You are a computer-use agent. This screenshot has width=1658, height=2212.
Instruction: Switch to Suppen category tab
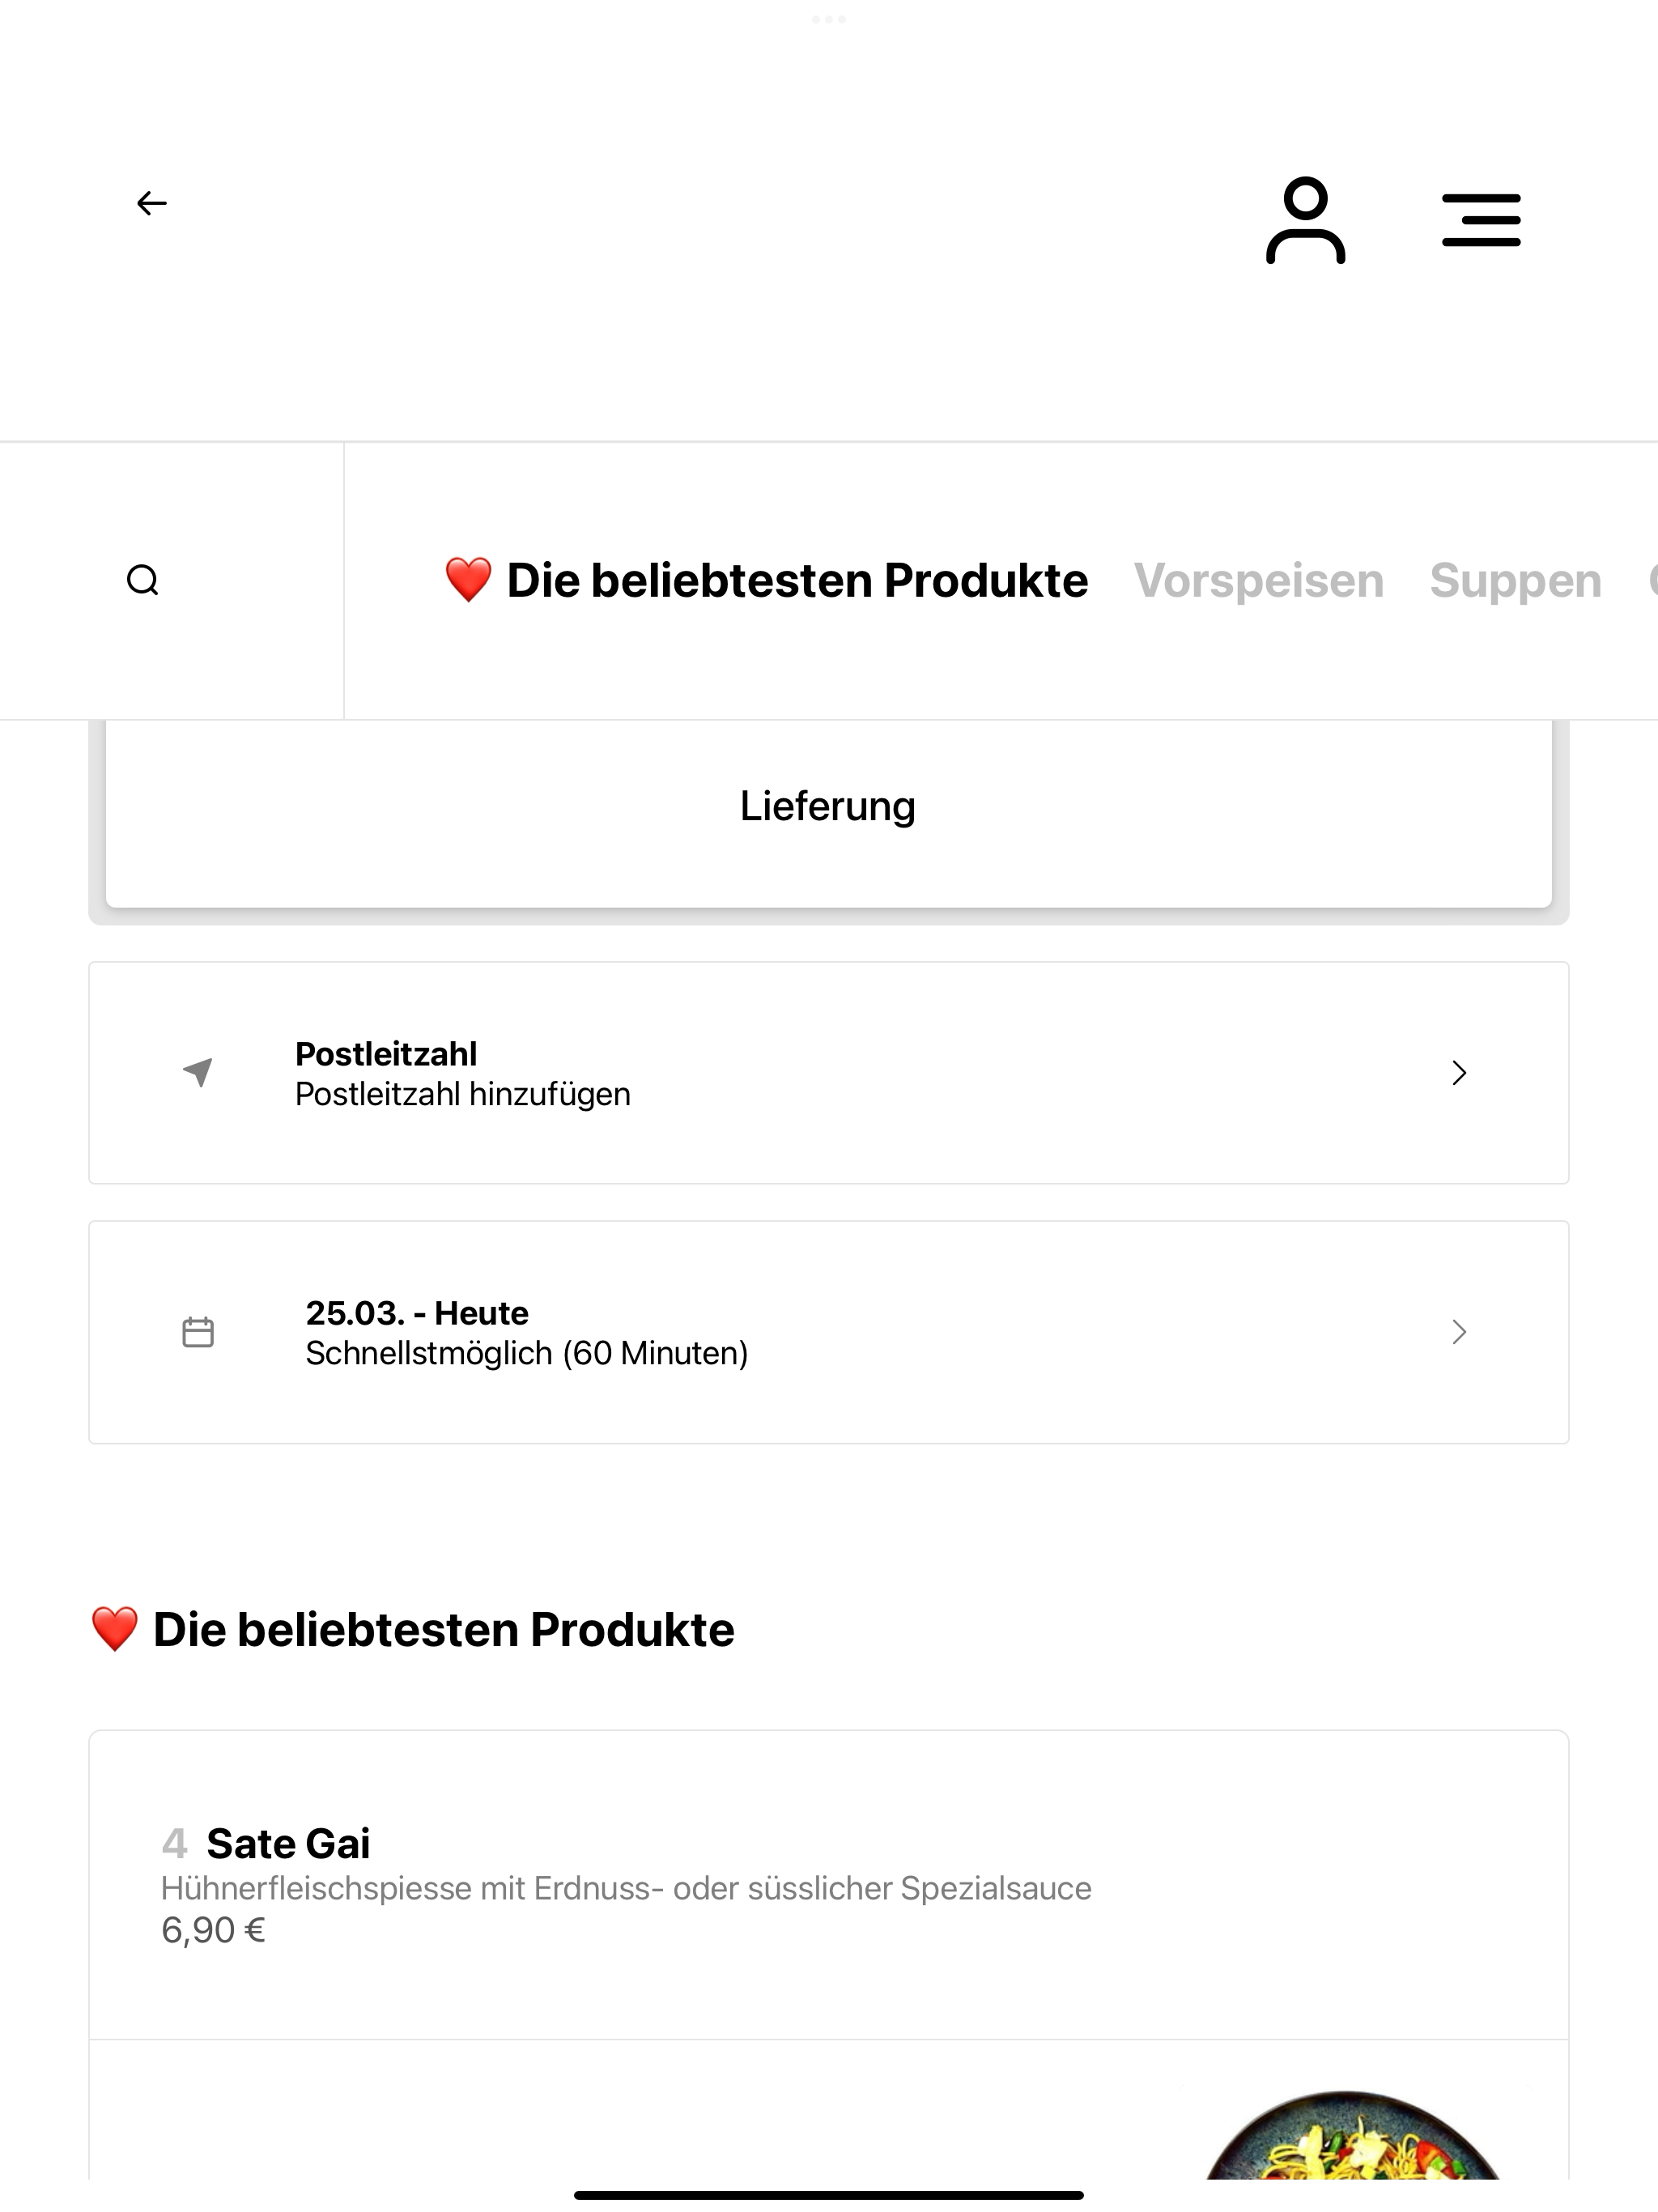(1515, 581)
